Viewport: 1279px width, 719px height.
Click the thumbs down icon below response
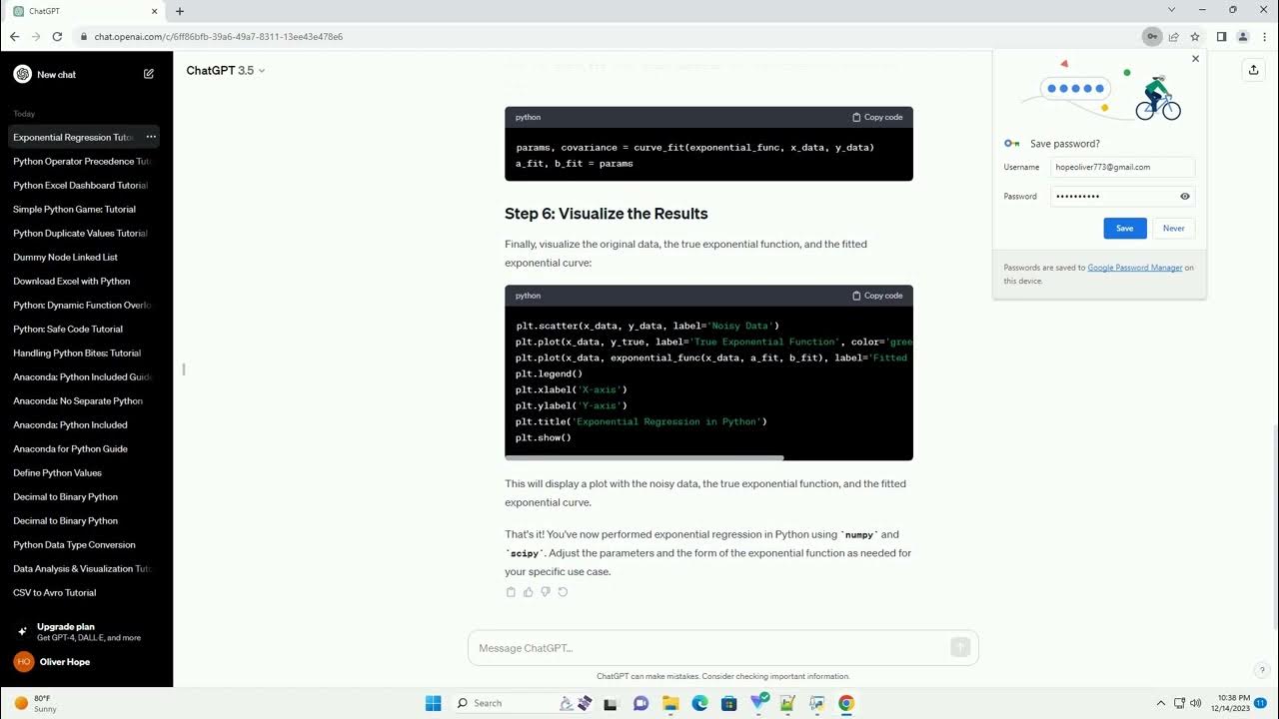(546, 592)
